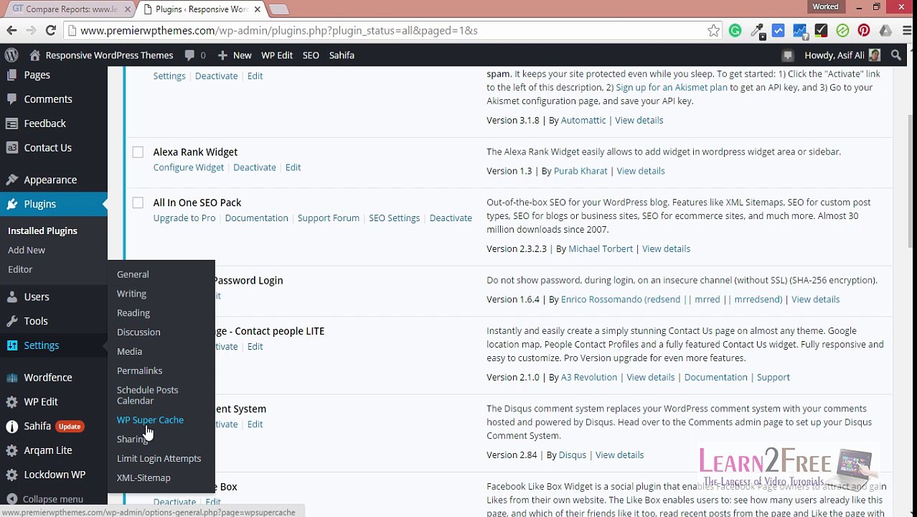The image size is (917, 517).
Task: Open plugin Editor submenu item
Action: (x=20, y=269)
